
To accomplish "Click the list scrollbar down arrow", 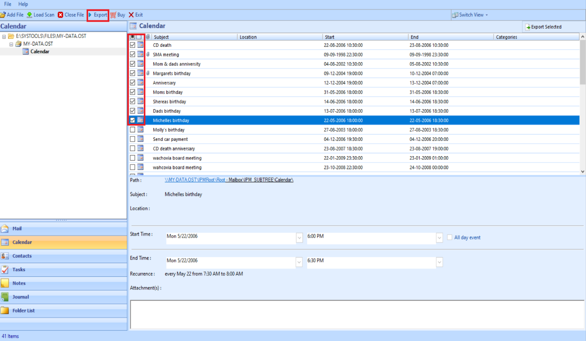I will tap(583, 171).
